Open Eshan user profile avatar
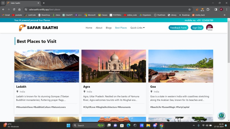The image size is (230, 129). 209,28
